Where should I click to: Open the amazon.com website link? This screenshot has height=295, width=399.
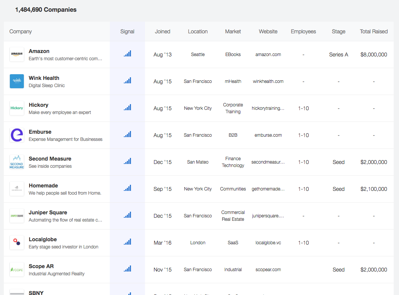(268, 55)
